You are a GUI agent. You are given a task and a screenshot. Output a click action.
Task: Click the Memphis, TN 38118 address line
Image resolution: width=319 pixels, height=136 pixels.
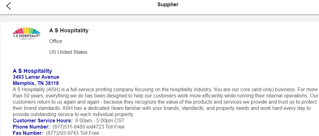tap(36, 83)
